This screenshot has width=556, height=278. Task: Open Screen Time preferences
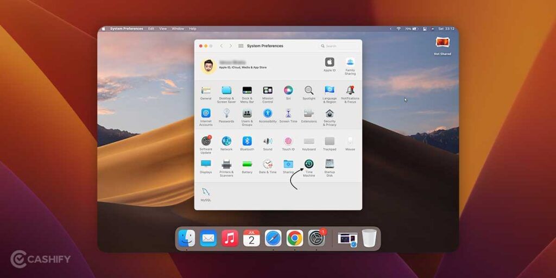pyautogui.click(x=288, y=116)
